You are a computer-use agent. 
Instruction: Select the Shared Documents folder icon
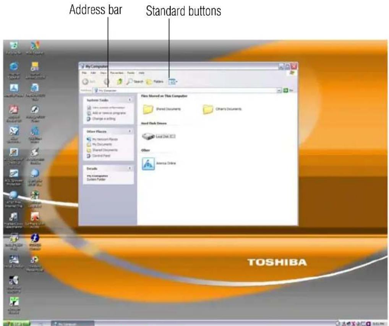point(148,109)
